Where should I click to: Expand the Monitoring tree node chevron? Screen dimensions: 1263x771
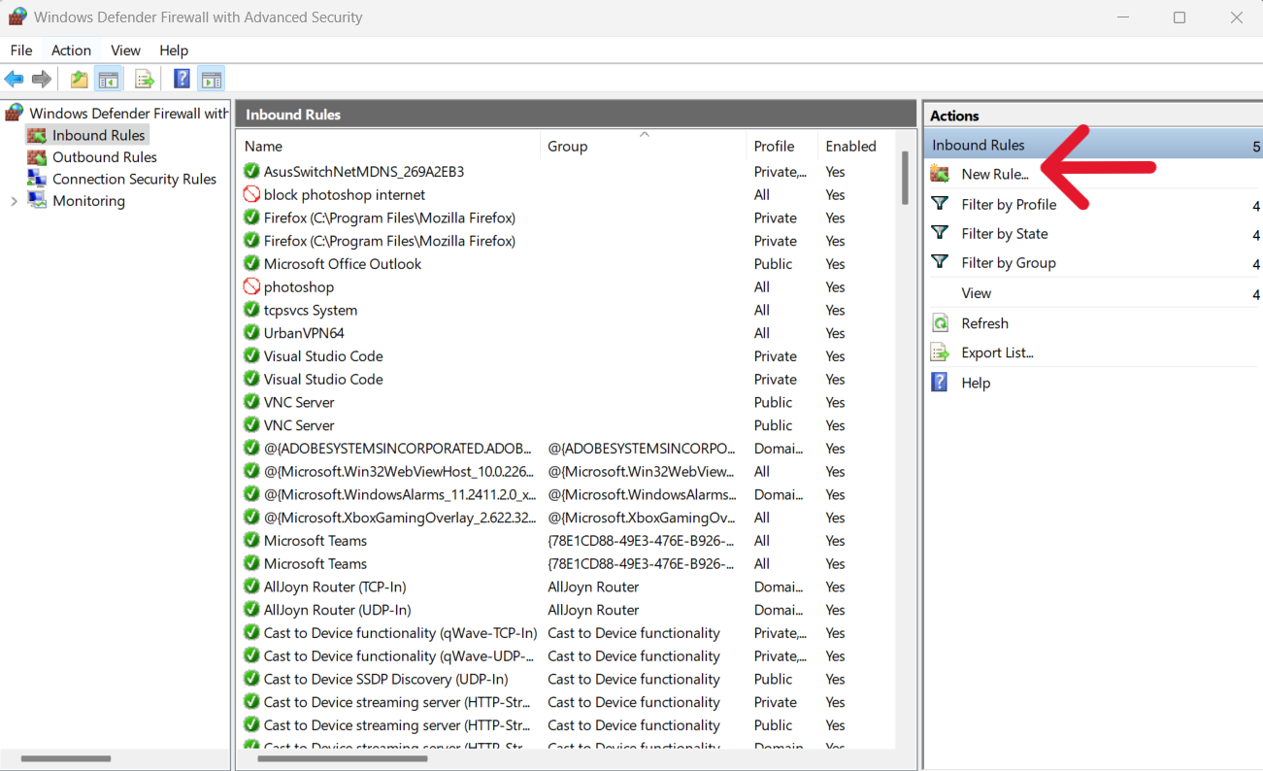[x=14, y=201]
